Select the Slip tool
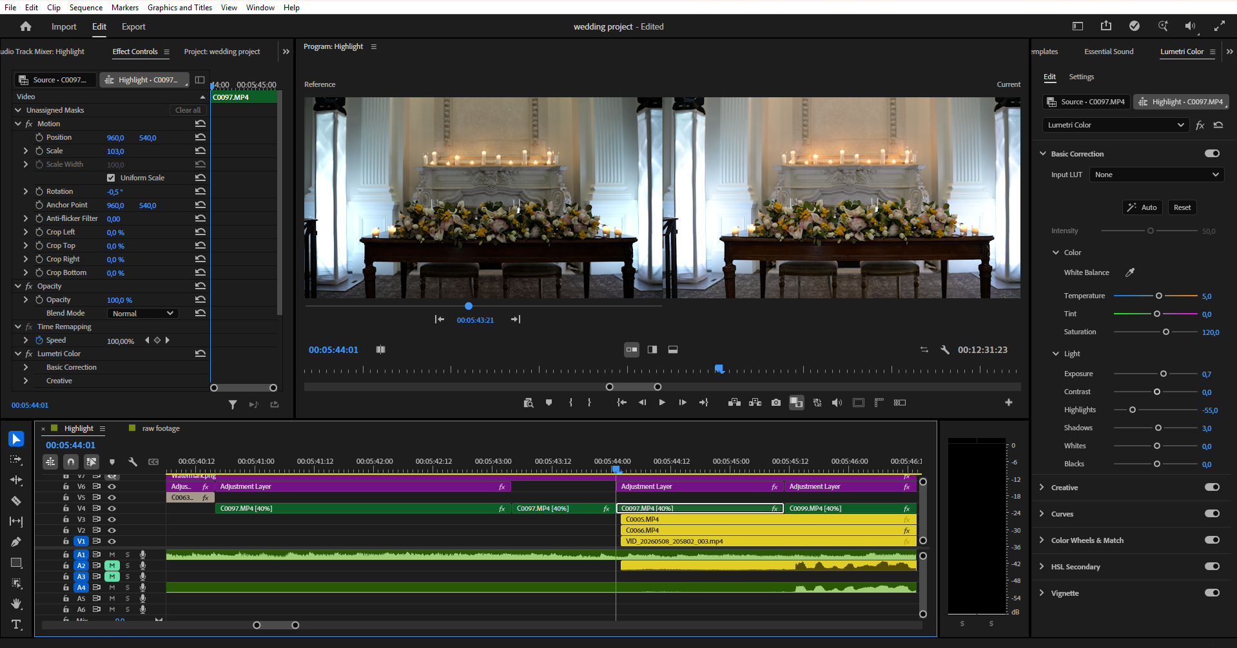Screen dimensions: 1237x648 pyautogui.click(x=16, y=521)
